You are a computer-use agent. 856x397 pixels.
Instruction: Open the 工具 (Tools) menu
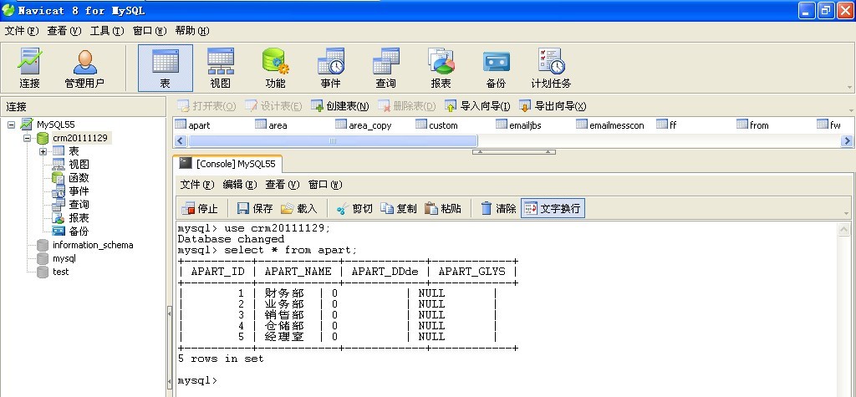click(106, 31)
